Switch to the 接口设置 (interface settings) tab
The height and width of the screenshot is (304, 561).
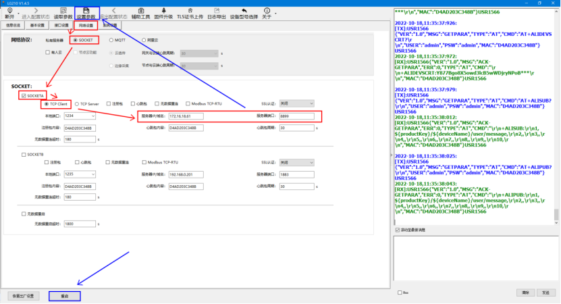(61, 25)
